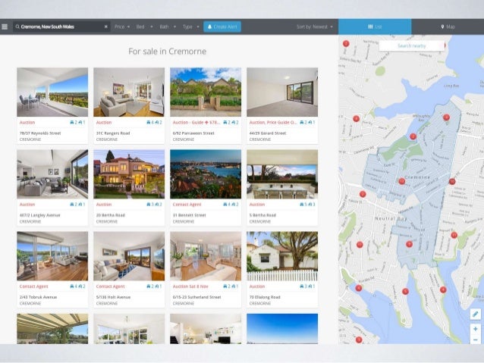This screenshot has width=484, height=363.
Task: Click the bed icon on 44/29 Gerard Street card
Action: (302, 123)
